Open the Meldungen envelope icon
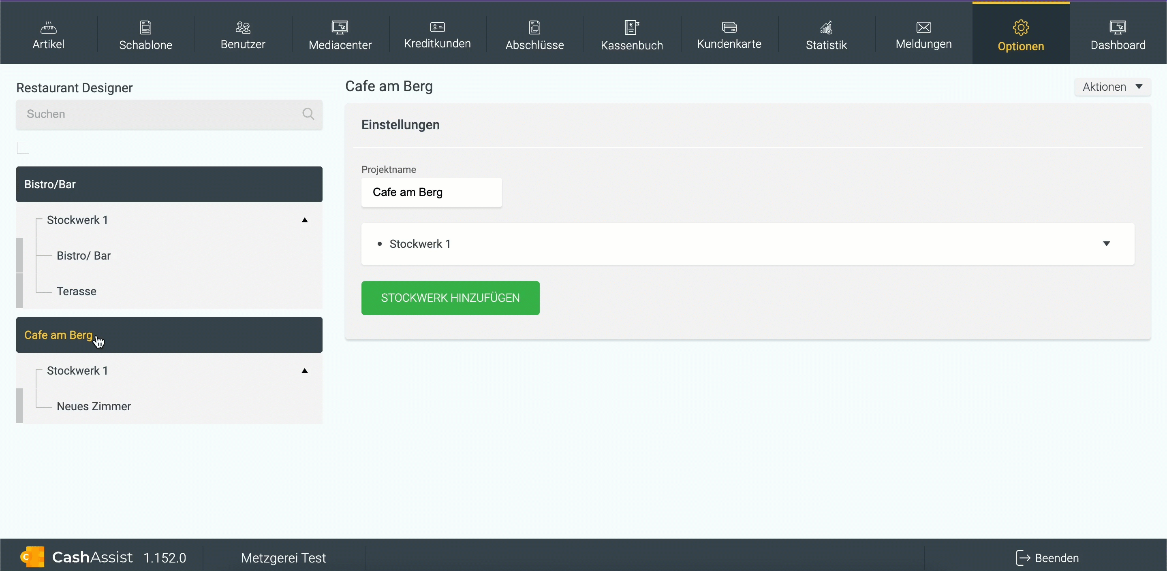1167x571 pixels. point(923,28)
